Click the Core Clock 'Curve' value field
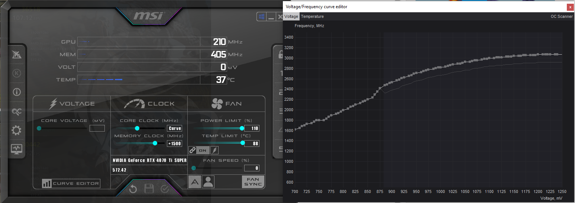Screen dimensions: 575x203 (x=174, y=128)
